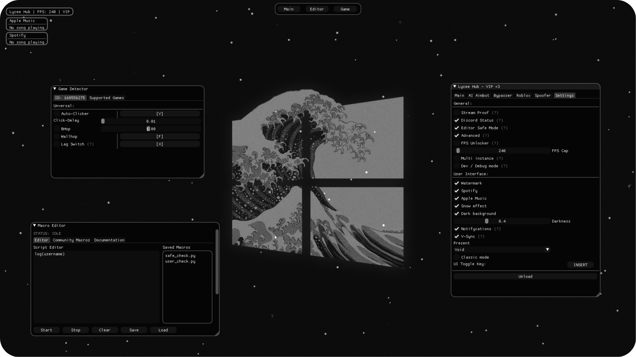Go to the Spoofer tab

[543, 96]
